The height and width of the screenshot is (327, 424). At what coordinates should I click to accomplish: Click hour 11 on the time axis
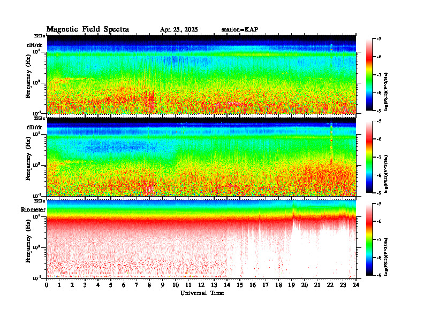188,285
